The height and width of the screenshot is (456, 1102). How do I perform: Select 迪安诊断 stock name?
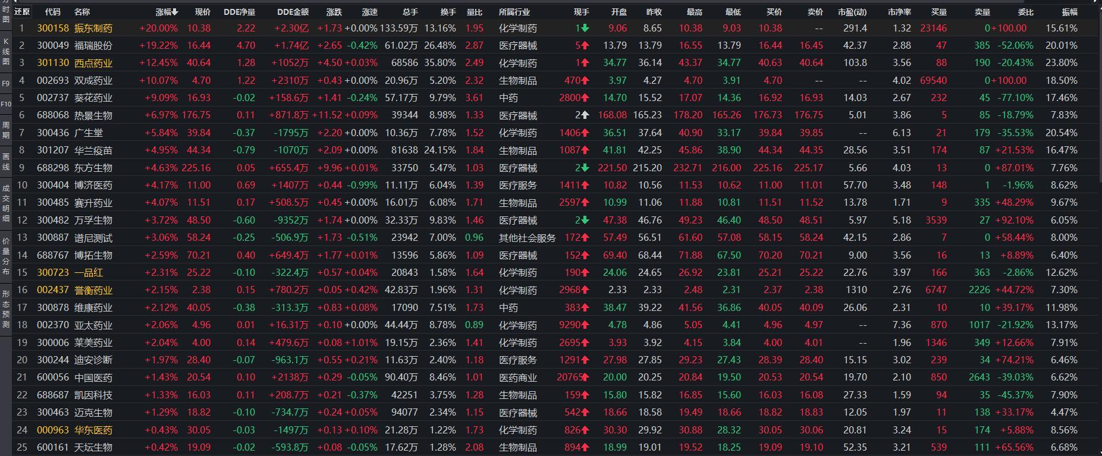(x=93, y=360)
